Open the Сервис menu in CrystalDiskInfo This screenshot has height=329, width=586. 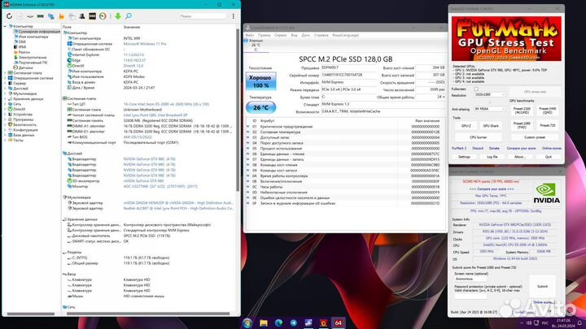point(281,35)
